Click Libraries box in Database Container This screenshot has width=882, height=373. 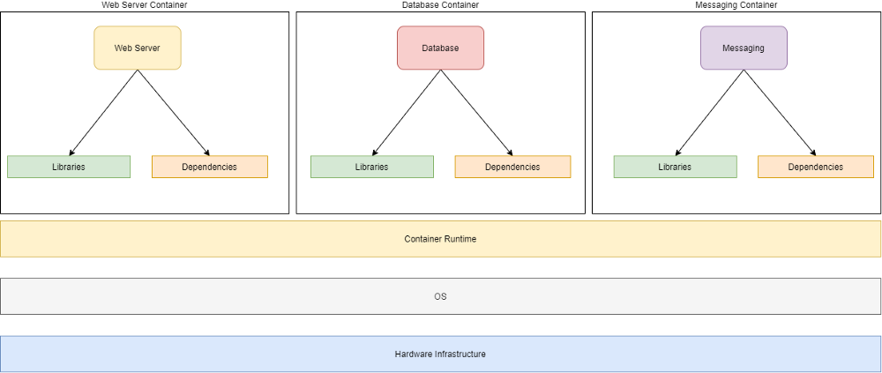(x=371, y=167)
